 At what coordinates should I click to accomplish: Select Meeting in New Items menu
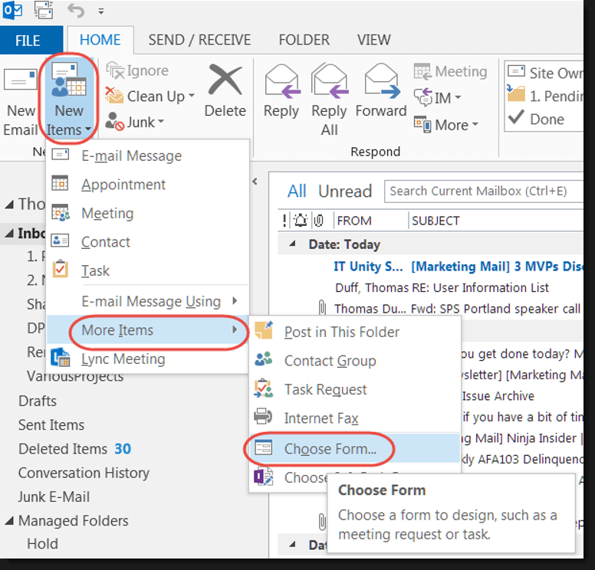point(148,213)
